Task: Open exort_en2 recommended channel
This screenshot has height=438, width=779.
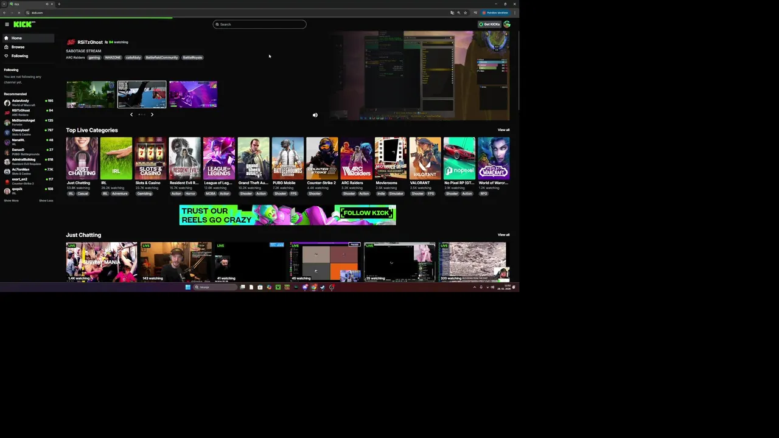Action: tap(28, 181)
